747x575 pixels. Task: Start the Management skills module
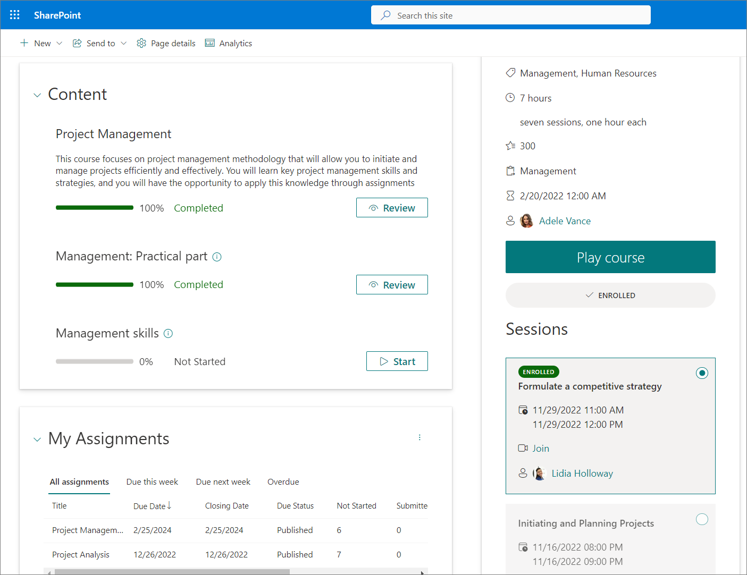pyautogui.click(x=397, y=361)
